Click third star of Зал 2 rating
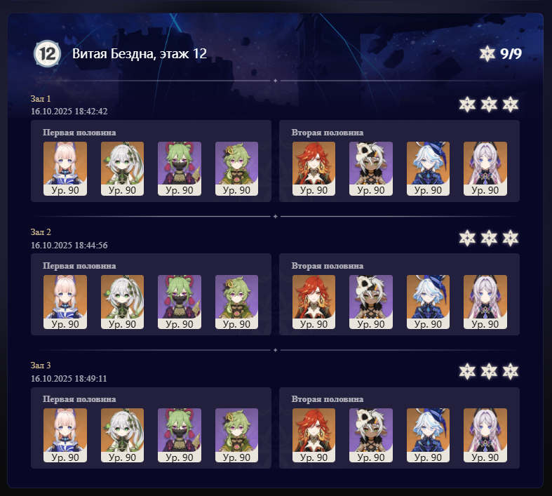This screenshot has width=552, height=496. 511,239
